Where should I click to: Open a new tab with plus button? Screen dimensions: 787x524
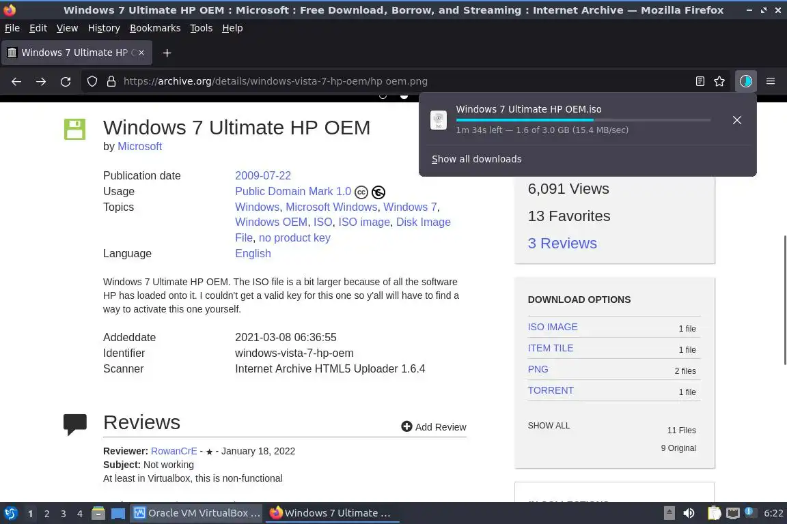[167, 53]
